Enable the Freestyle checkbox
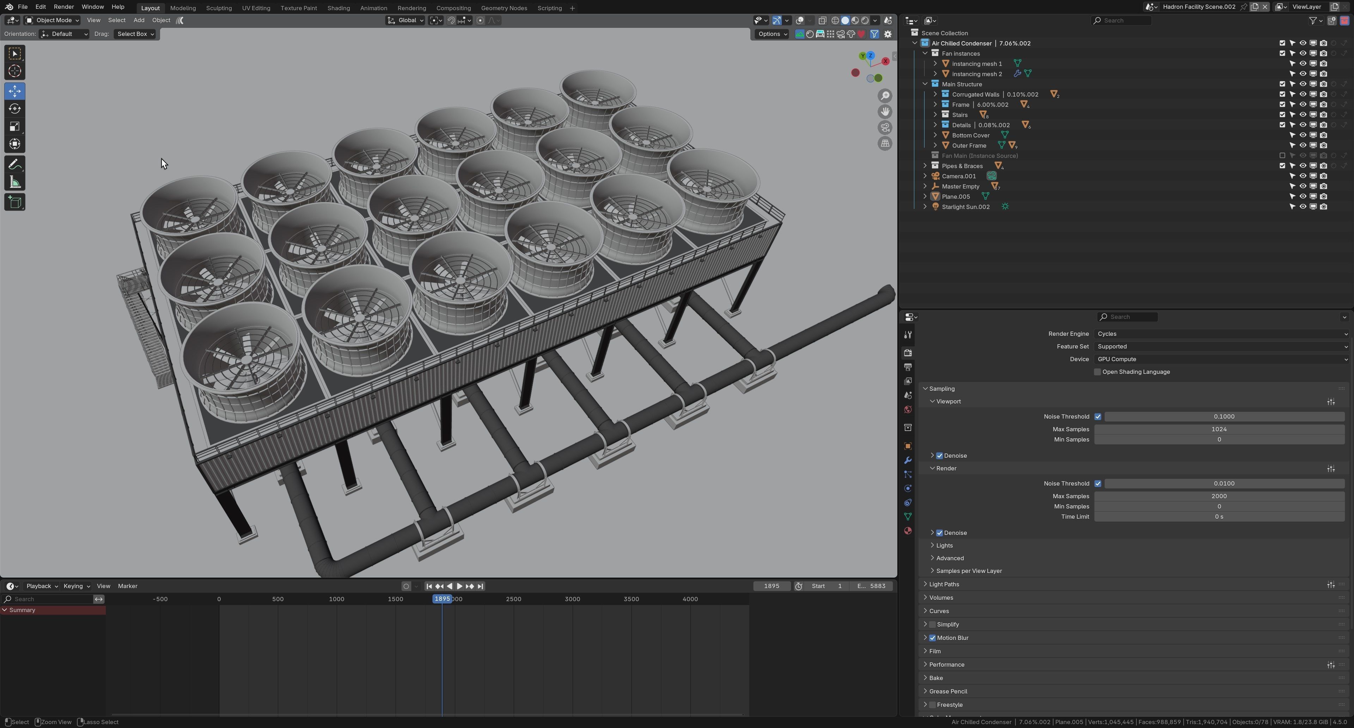The height and width of the screenshot is (728, 1354). click(932, 705)
